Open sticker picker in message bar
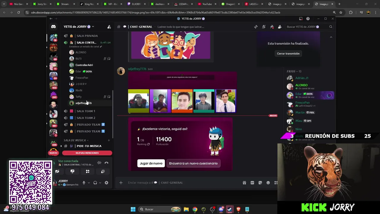 click(260, 183)
